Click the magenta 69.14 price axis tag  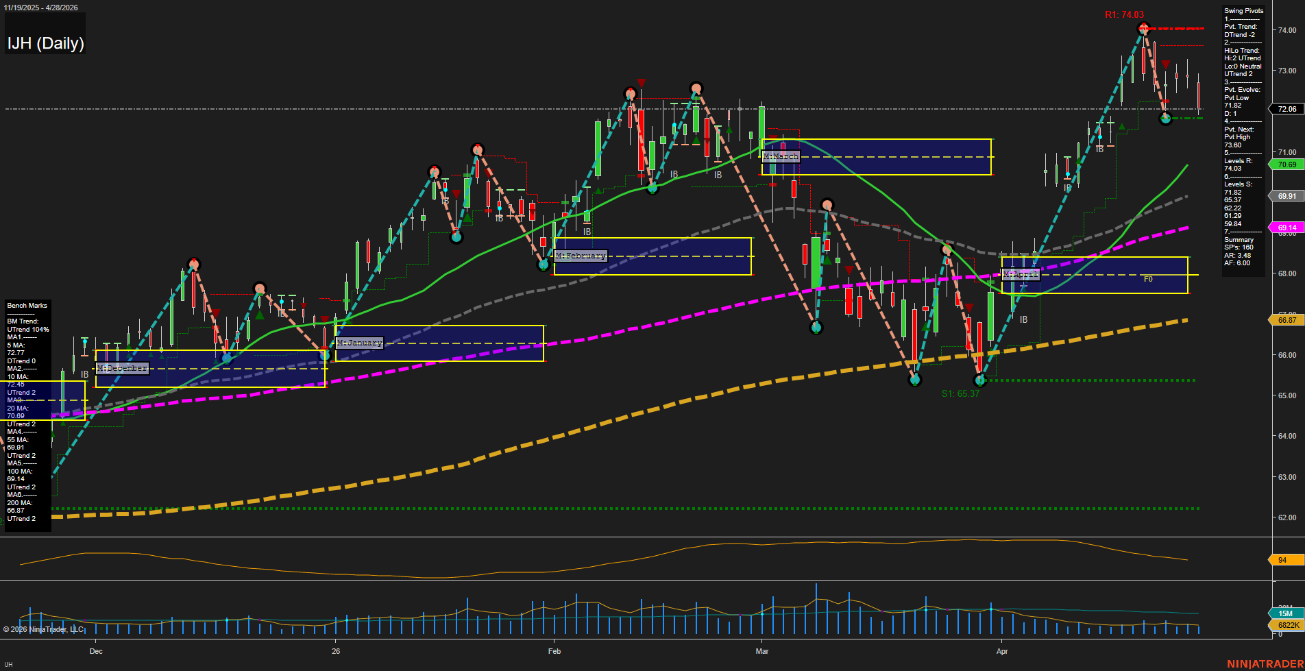click(x=1286, y=228)
